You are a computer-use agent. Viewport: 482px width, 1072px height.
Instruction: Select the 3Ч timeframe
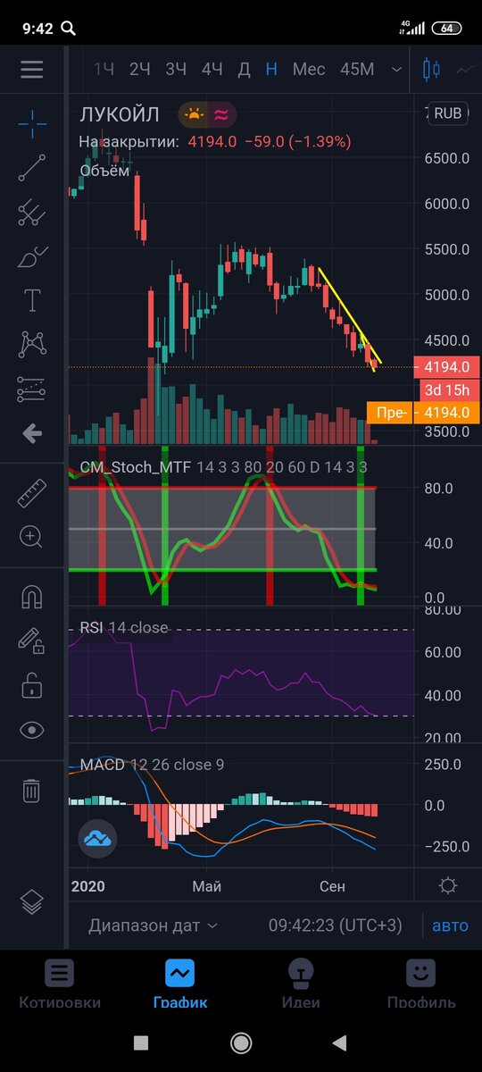176,69
